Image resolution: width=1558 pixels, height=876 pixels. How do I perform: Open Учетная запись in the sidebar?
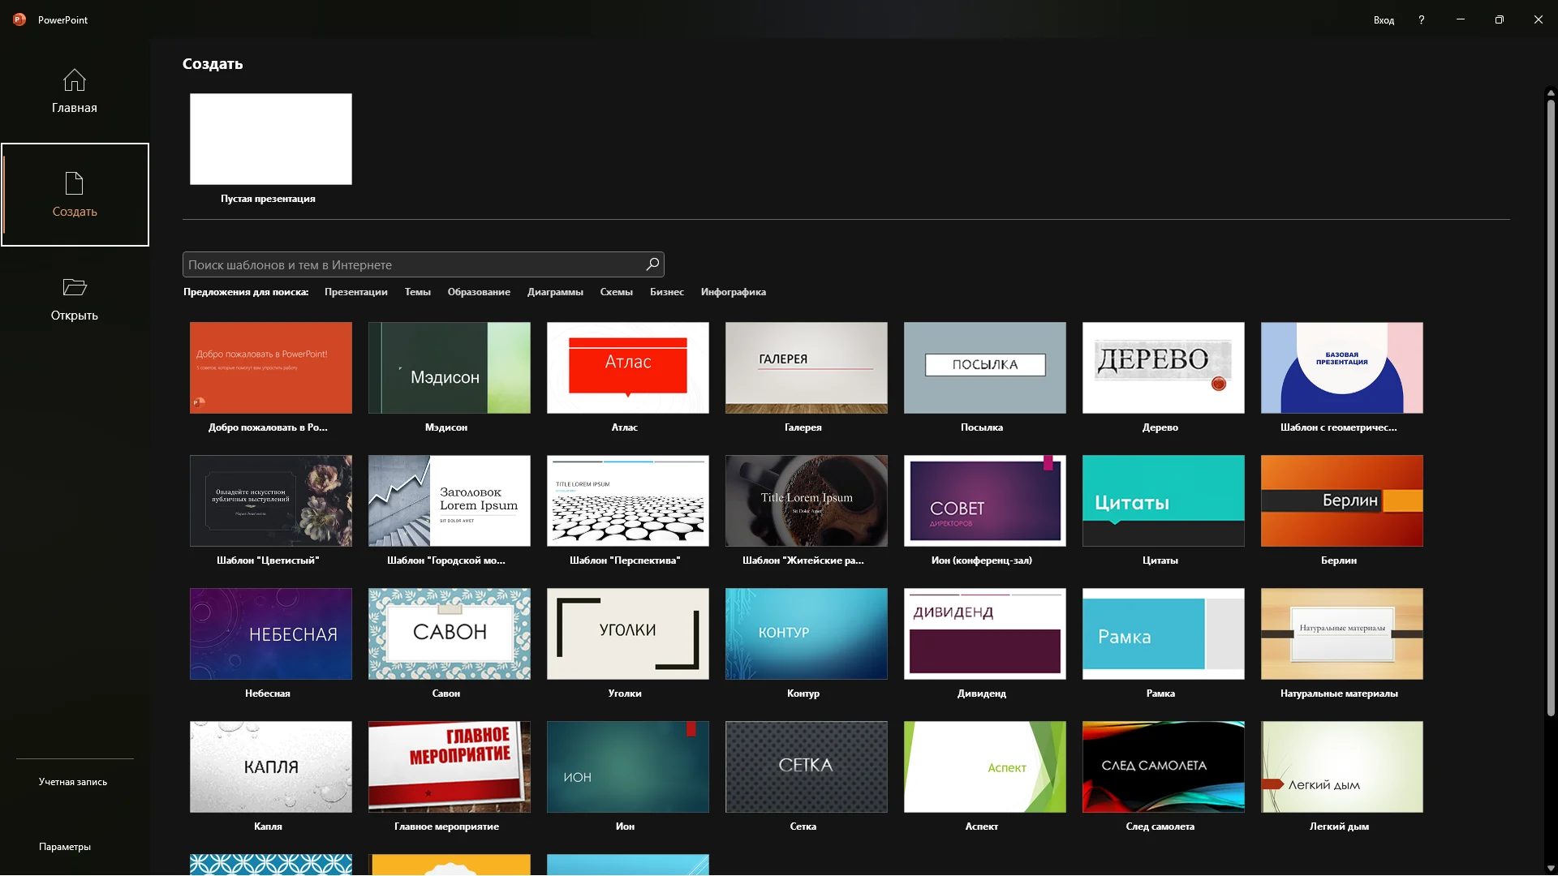(x=73, y=782)
